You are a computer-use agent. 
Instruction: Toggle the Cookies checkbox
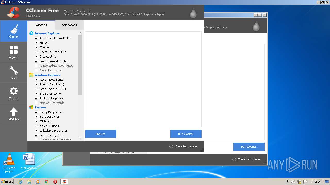[x=36, y=47]
